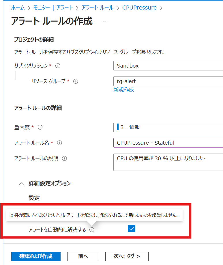The image size is (223, 265).
Task: Click the info icon beside アラートを自動的に解決する
Action: pos(92,230)
